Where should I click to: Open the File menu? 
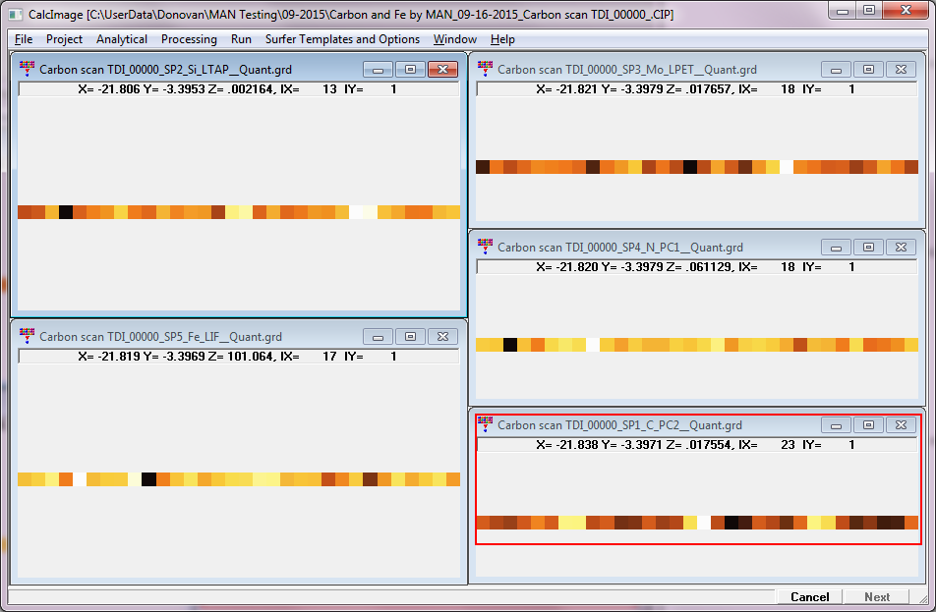point(24,39)
